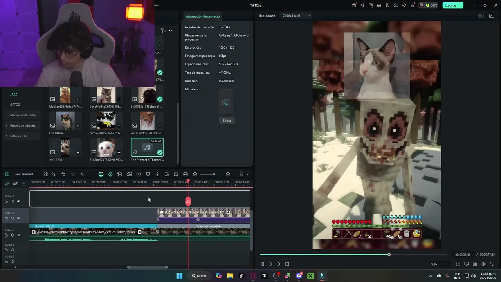Stop the preview playback
The width and height of the screenshot is (501, 282).
287,264
